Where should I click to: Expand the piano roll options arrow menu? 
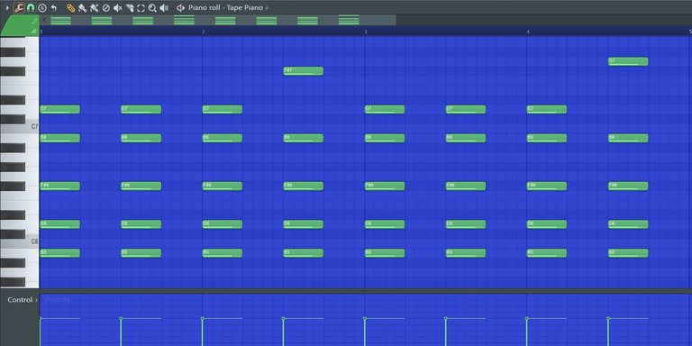[x=7, y=7]
